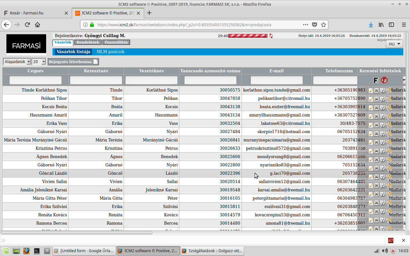
Task: Open the MLM pozíciók submenu tab
Action: [x=111, y=52]
